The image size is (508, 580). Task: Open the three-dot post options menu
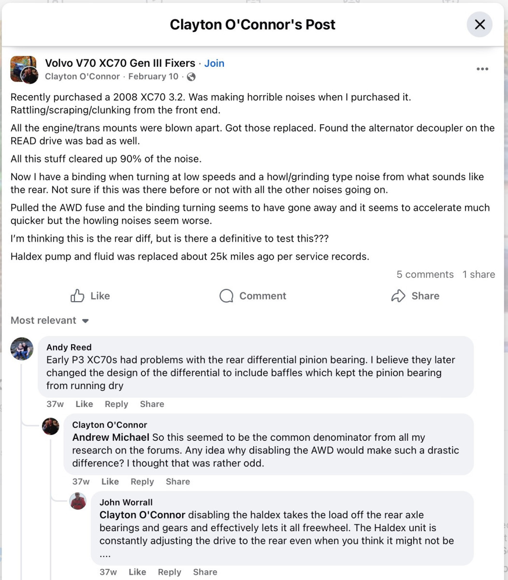coord(482,69)
